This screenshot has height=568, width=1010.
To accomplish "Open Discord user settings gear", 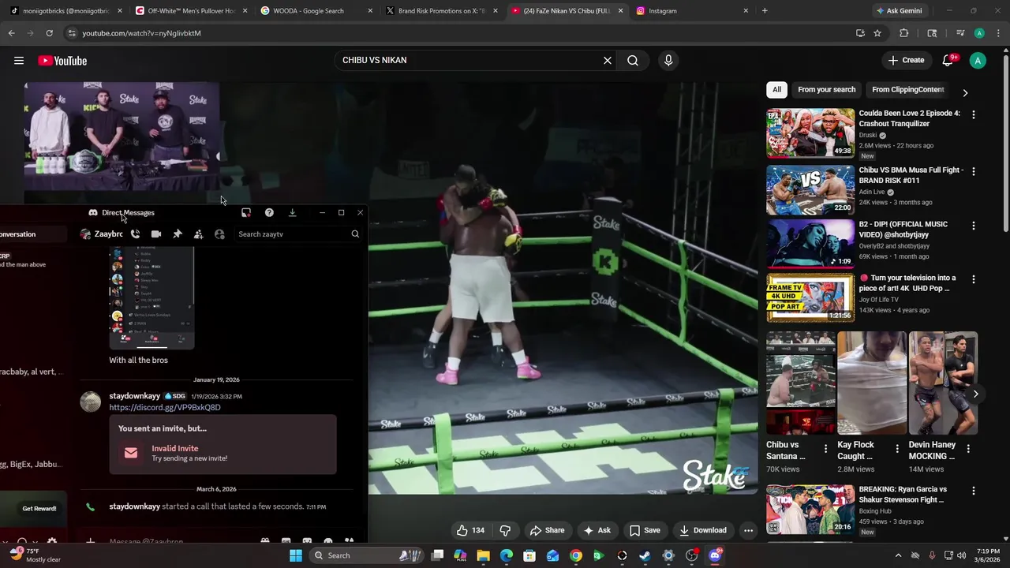I will tap(51, 542).
